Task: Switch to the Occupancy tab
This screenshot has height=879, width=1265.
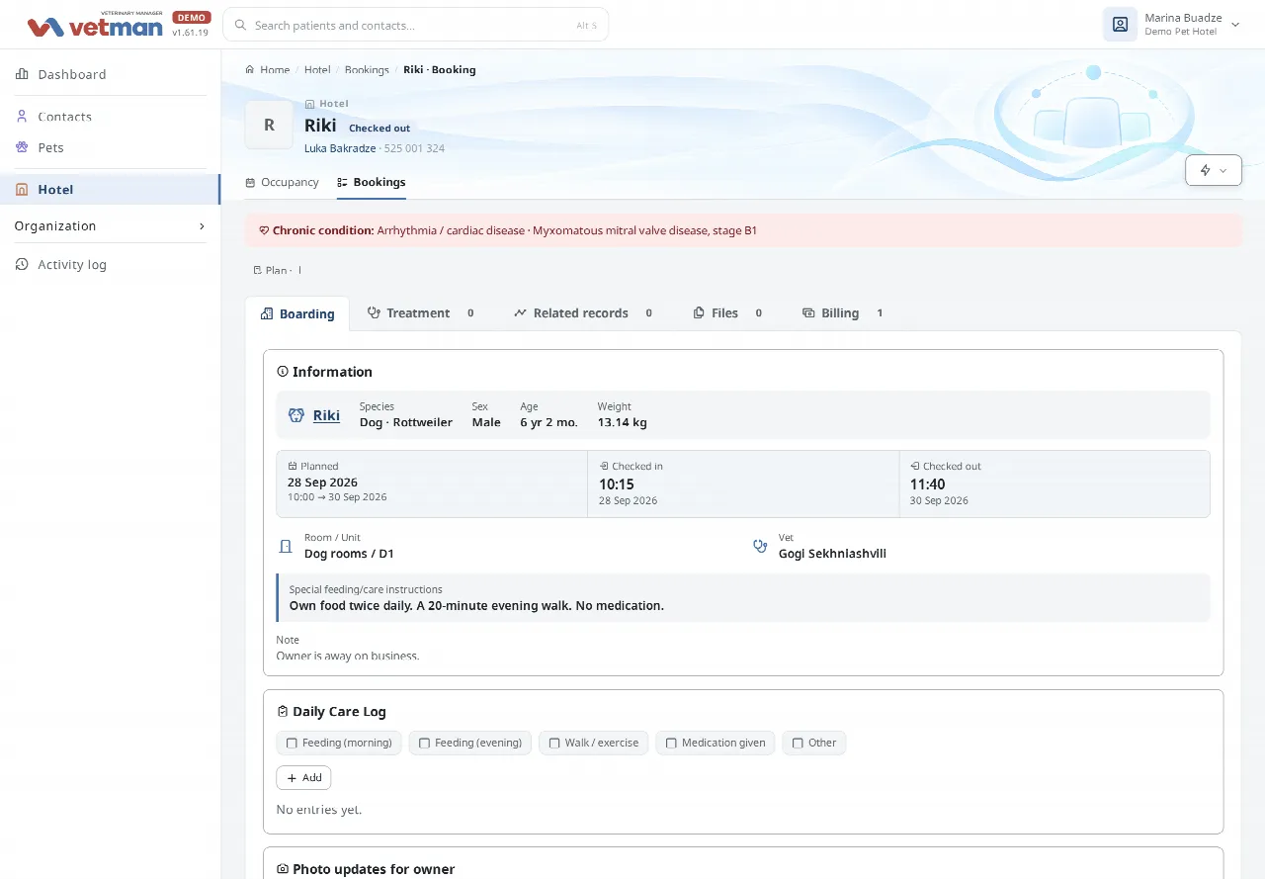Action: tap(282, 182)
